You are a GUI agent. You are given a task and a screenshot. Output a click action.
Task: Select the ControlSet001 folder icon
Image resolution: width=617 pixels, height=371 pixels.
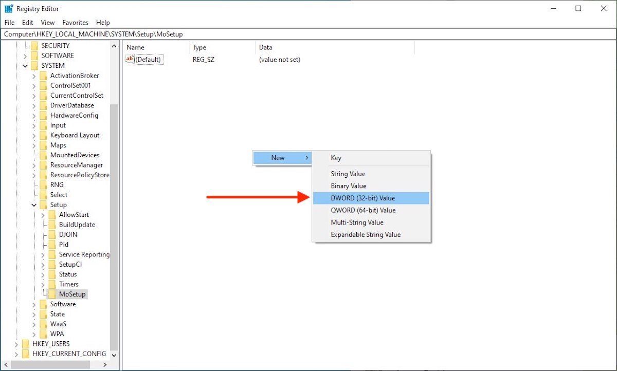coord(43,86)
